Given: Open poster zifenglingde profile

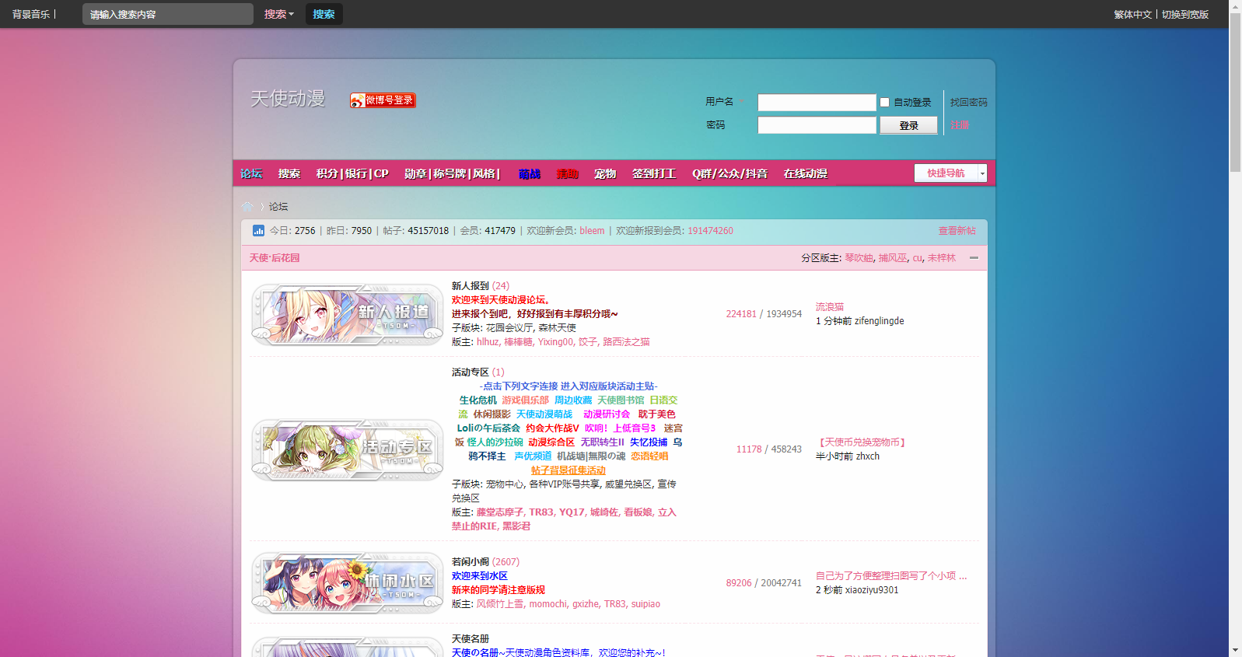Looking at the screenshot, I should point(879,321).
